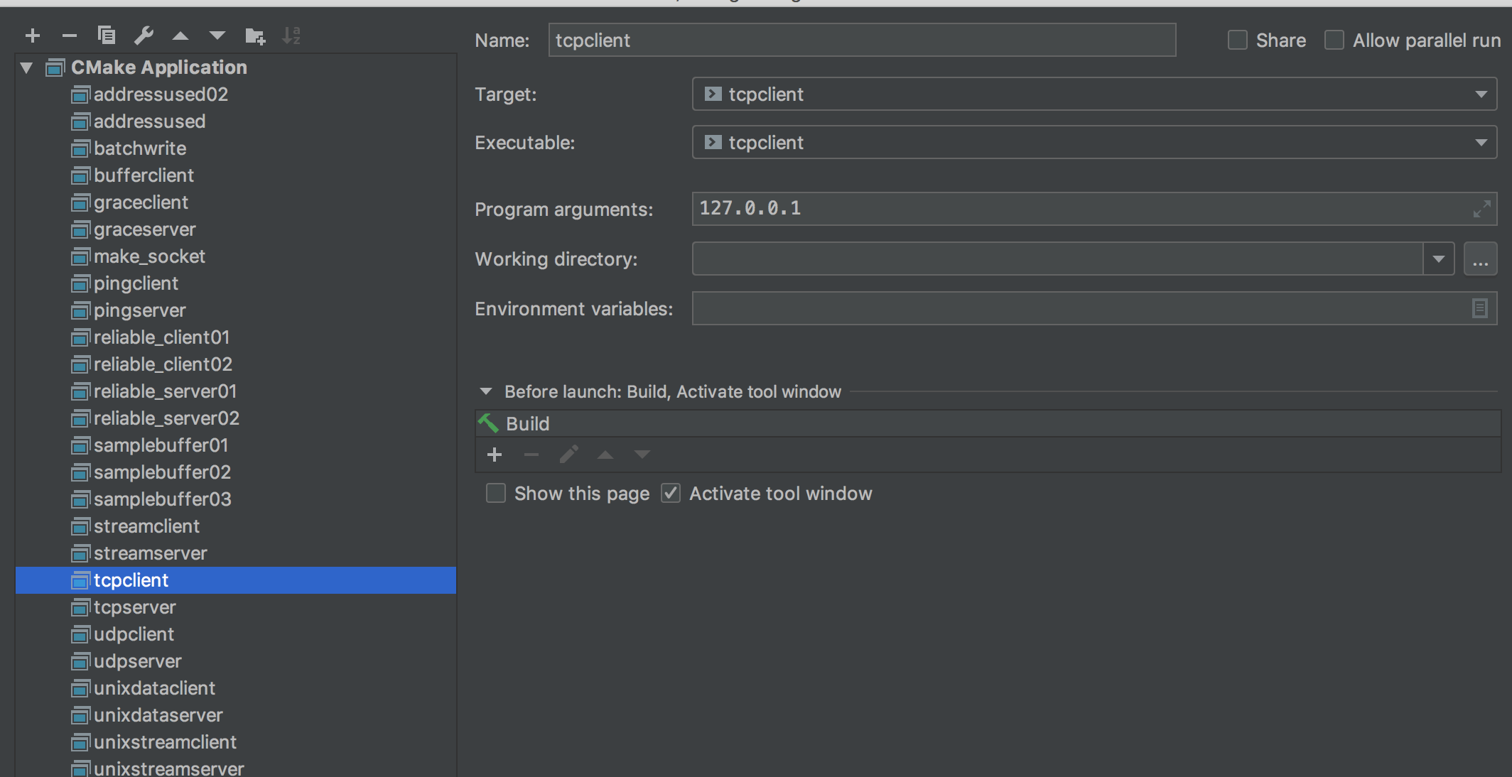Click into the Name text field
The image size is (1512, 777).
coord(861,40)
